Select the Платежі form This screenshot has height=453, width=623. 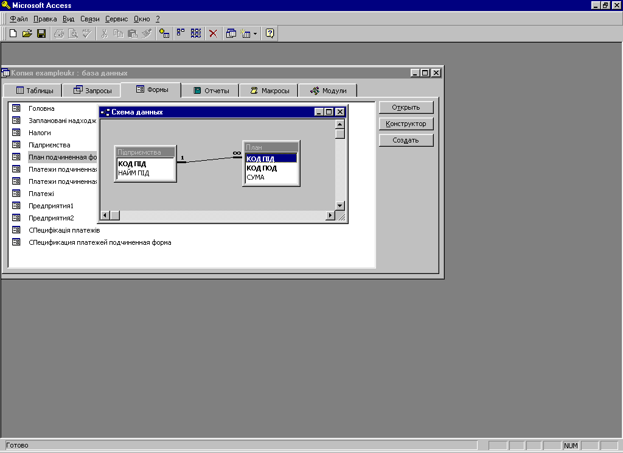click(41, 194)
